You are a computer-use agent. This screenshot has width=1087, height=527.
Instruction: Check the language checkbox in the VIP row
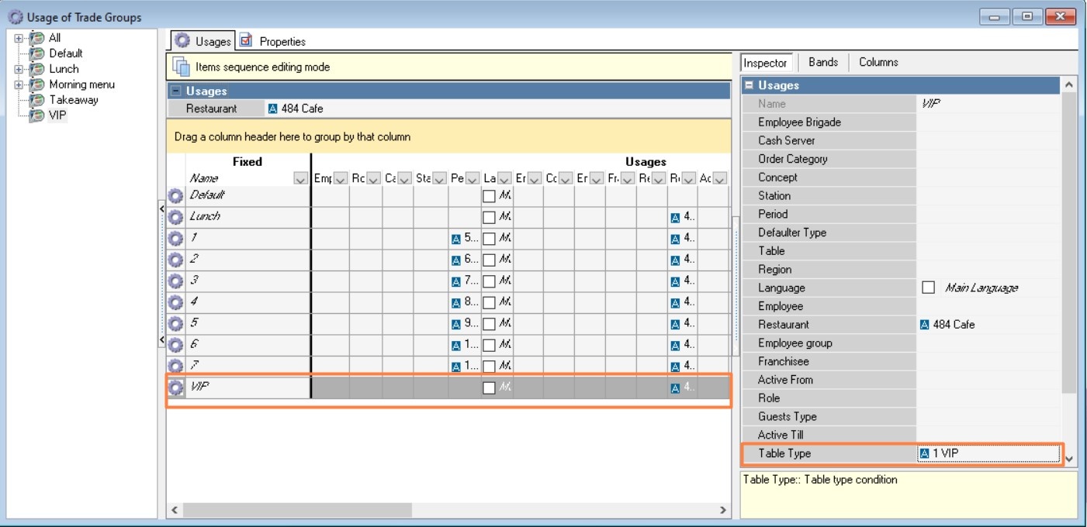click(489, 387)
